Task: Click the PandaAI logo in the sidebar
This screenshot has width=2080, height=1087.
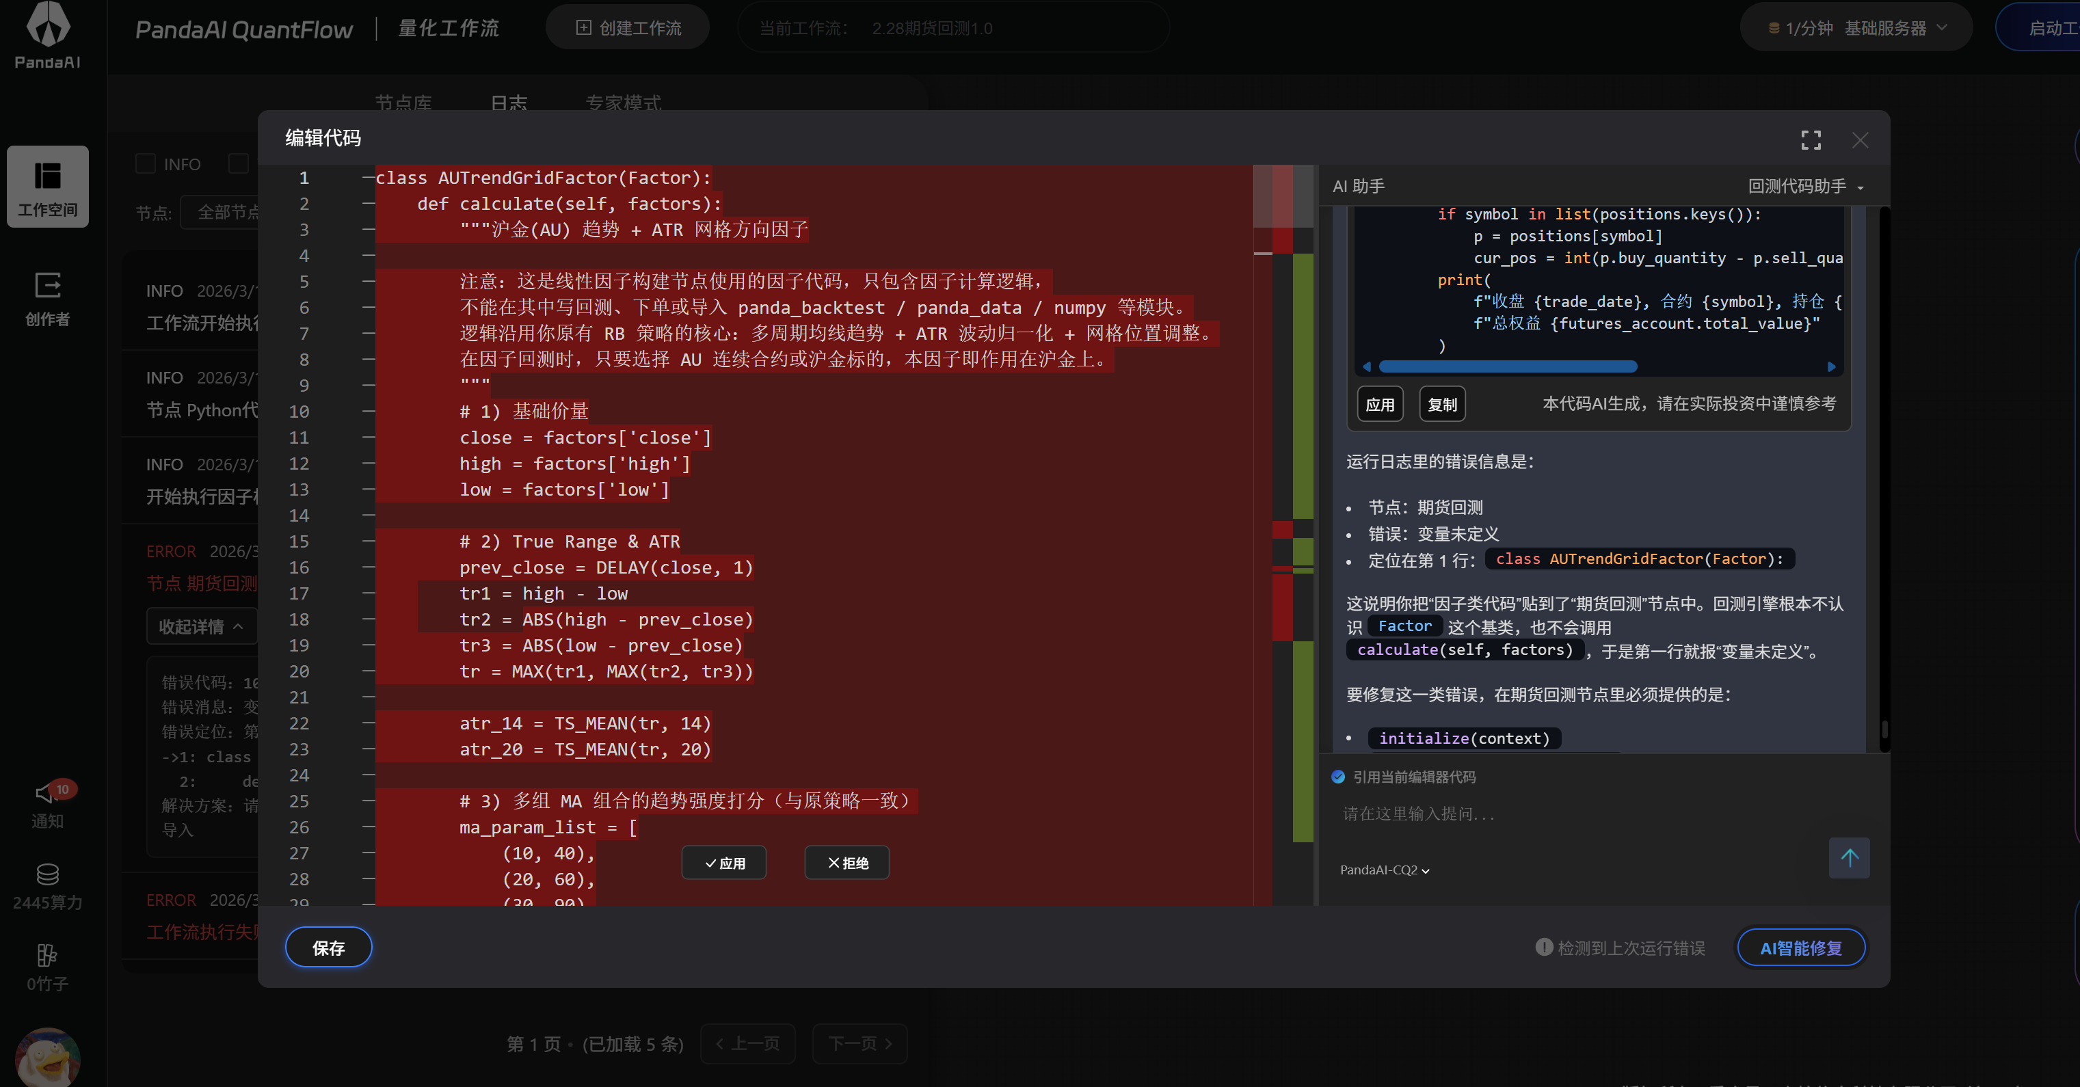Action: (48, 36)
